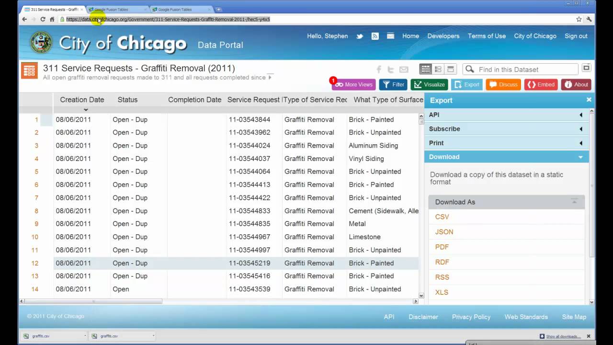
Task: Download dataset as PDF
Action: [x=442, y=247]
